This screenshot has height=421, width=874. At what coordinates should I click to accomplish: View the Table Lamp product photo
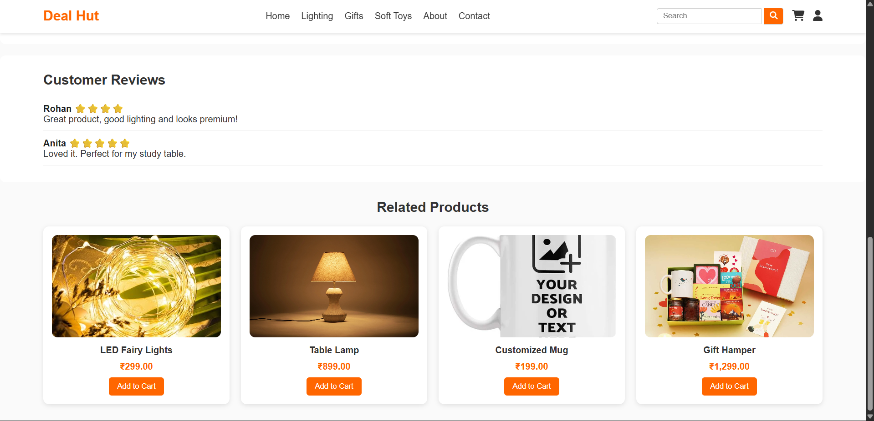pyautogui.click(x=334, y=286)
